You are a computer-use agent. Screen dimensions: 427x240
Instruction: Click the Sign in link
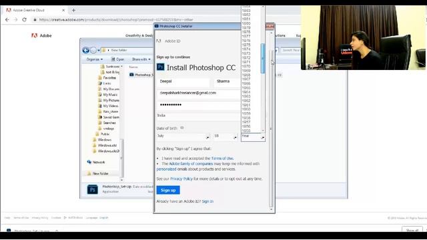pos(207,201)
